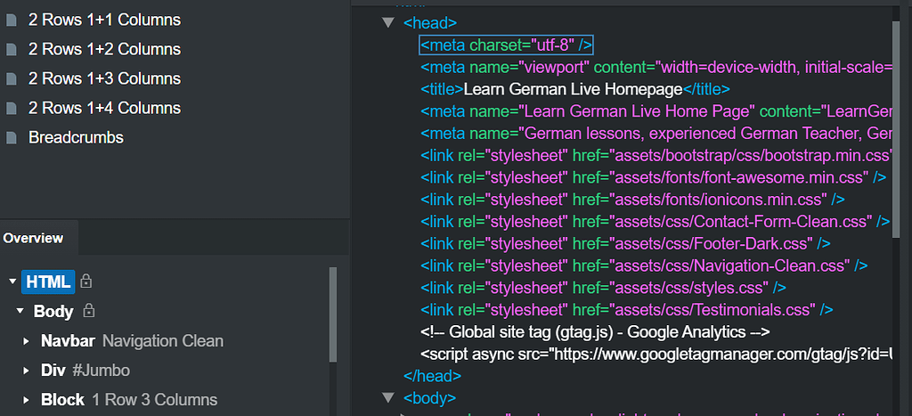Click the meta viewport line

click(656, 67)
